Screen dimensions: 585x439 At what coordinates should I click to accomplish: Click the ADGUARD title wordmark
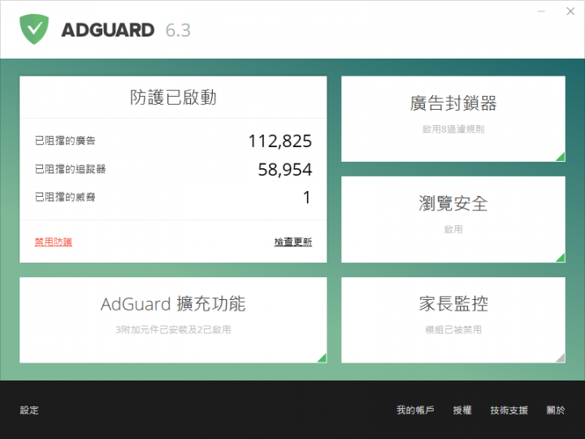107,30
